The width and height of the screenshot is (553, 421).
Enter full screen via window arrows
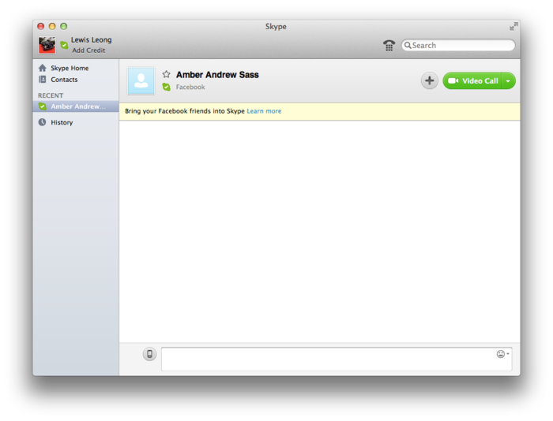(513, 26)
